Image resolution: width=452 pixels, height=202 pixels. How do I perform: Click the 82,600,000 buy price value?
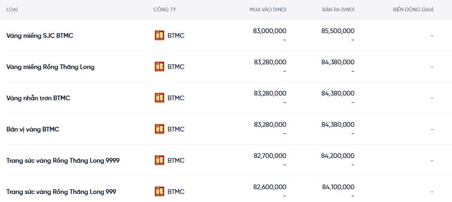point(270,187)
